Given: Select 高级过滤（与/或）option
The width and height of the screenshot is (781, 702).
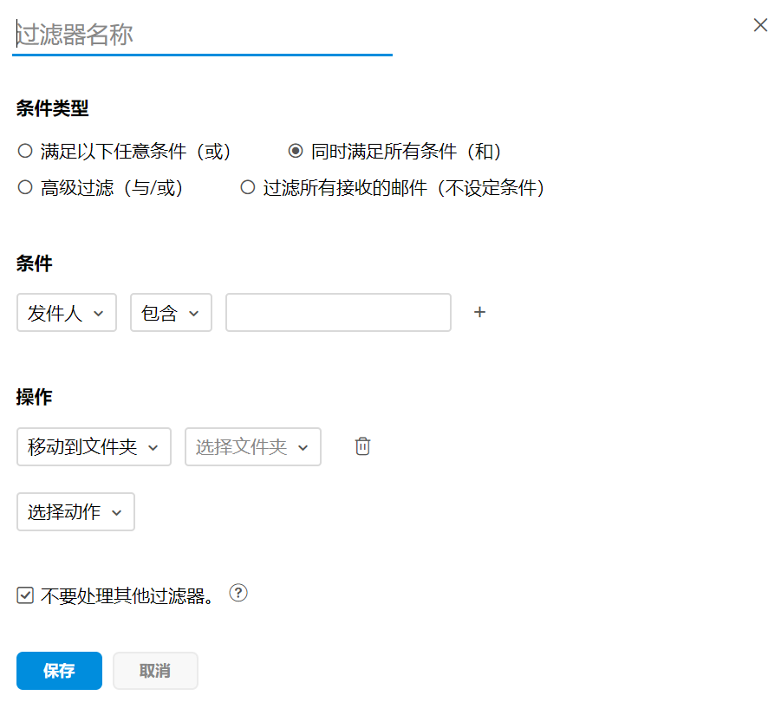Looking at the screenshot, I should pyautogui.click(x=24, y=187).
